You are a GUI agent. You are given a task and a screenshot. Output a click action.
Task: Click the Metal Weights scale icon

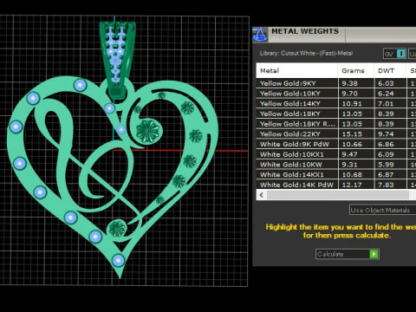pyautogui.click(x=260, y=35)
